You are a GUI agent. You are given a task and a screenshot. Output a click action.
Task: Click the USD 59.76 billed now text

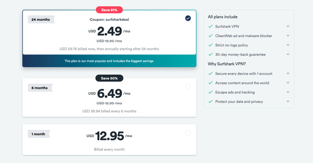point(109,49)
